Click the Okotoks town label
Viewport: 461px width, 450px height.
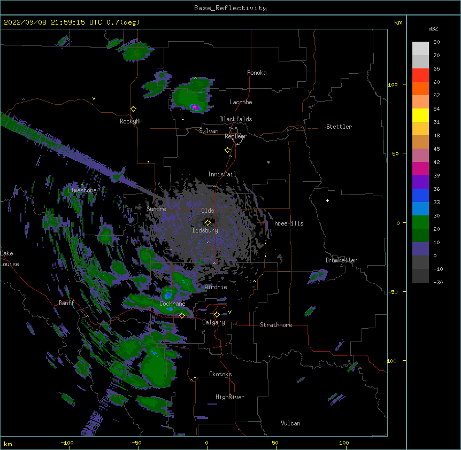pyautogui.click(x=220, y=374)
